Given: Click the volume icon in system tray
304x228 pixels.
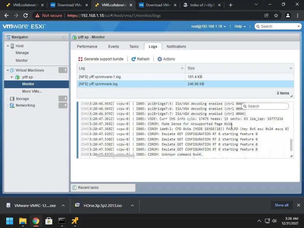Looking at the screenshot, I should (x=274, y=221).
